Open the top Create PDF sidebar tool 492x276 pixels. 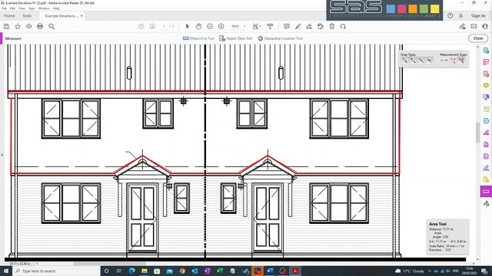[486, 51]
